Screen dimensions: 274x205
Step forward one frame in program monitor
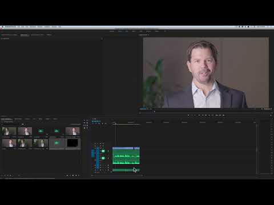tap(209, 115)
